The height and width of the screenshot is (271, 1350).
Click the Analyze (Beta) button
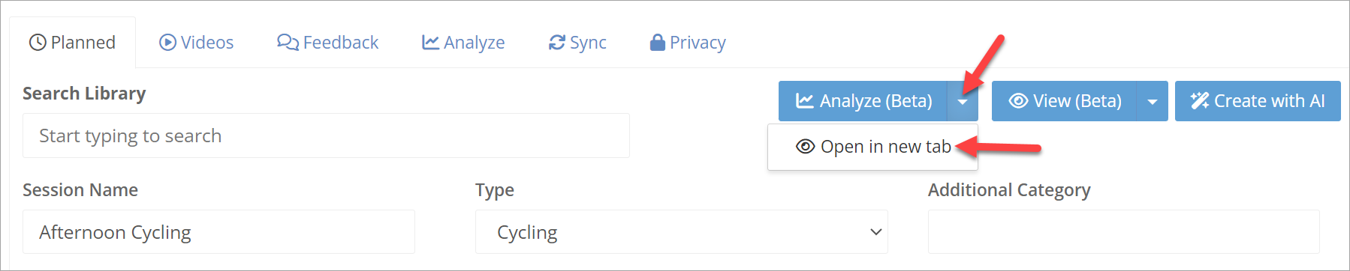coord(863,101)
